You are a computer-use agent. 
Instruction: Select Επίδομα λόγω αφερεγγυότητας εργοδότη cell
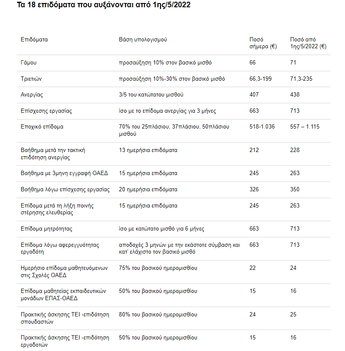(60, 249)
